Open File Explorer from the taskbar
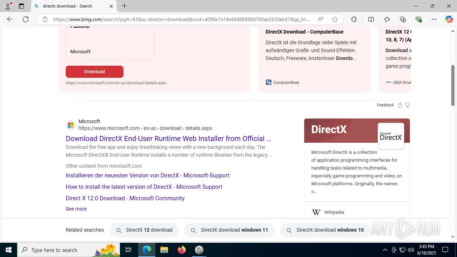Screen dimensions: 457x257 tap(164, 250)
